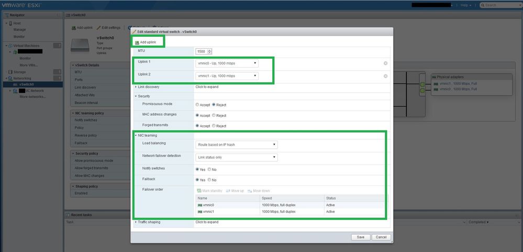The image size is (523, 252).
Task: Cancel the edit switch dialog
Action: [381, 237]
